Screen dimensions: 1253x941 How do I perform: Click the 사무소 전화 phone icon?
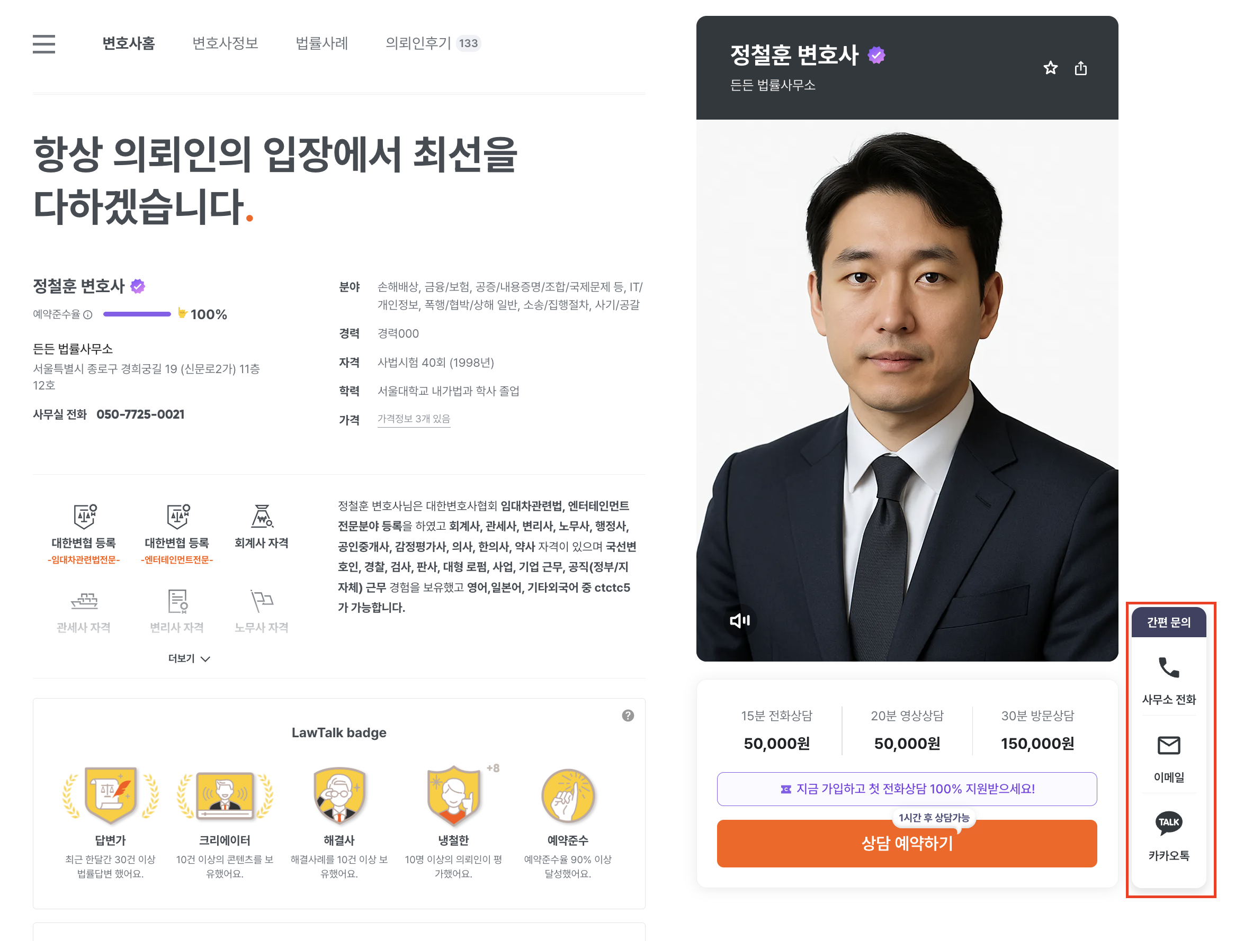click(x=1168, y=667)
